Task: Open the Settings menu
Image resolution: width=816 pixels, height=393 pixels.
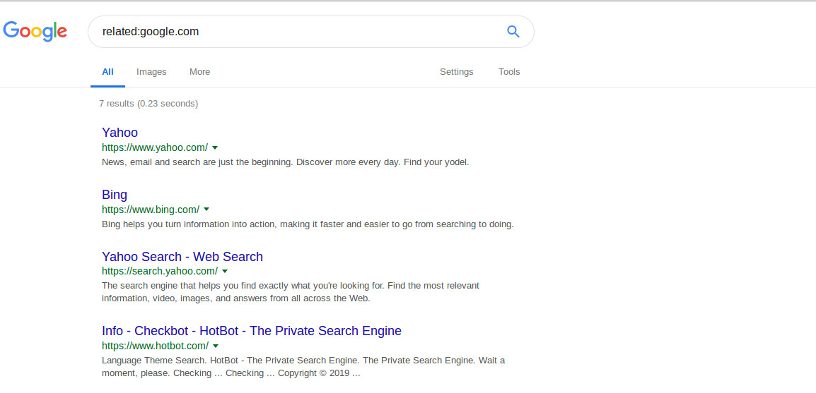Action: click(456, 72)
